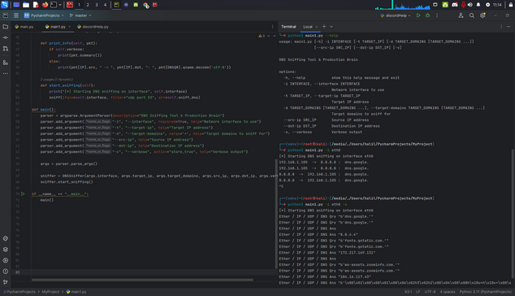This screenshot has height=296, width=515.
Task: Open the Problems sidebar icon
Action: (x=5, y=272)
